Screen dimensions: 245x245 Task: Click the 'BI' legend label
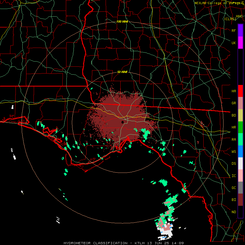(234, 200)
